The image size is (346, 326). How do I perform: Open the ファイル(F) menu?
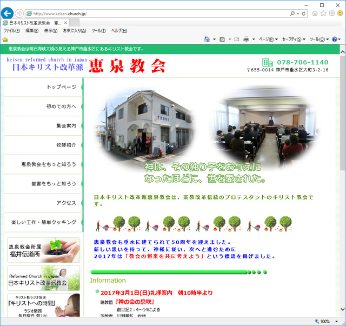11,31
